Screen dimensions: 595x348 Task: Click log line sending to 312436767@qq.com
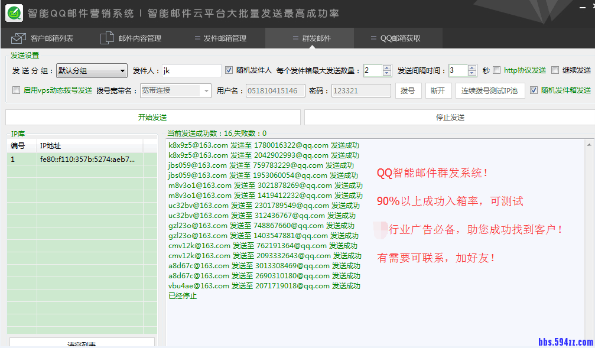(x=262, y=216)
